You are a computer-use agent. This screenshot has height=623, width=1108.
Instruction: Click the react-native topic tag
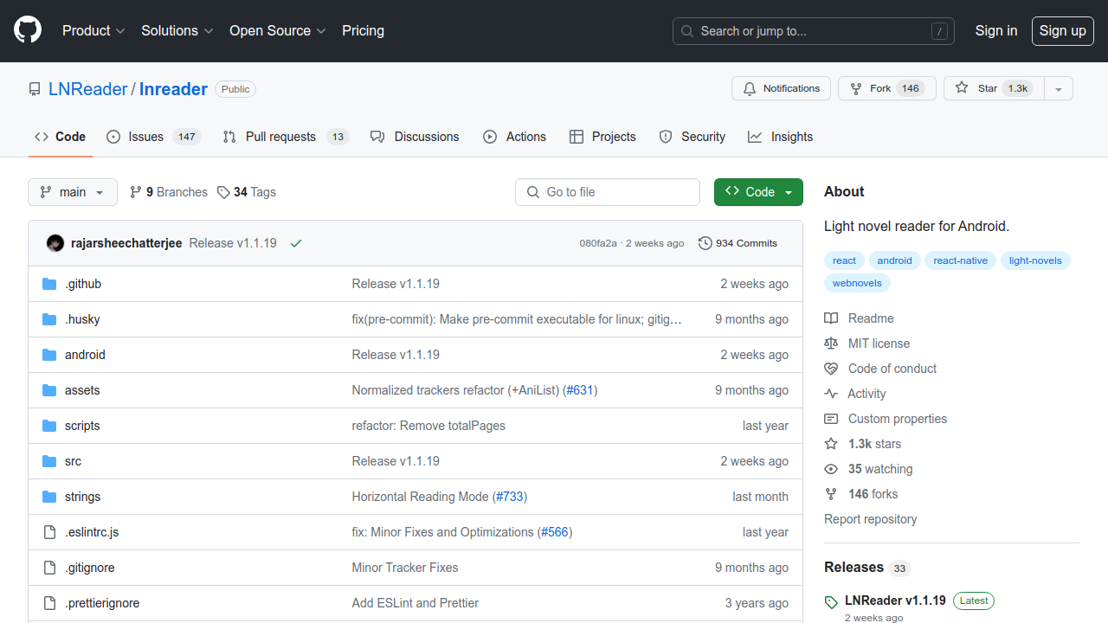960,260
